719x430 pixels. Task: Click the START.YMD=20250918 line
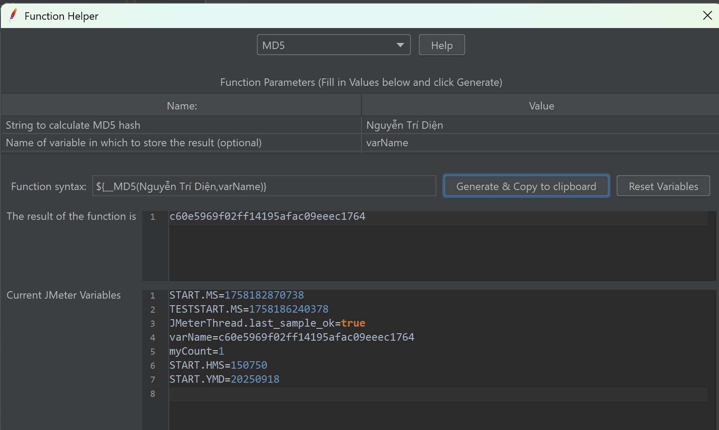click(x=224, y=379)
